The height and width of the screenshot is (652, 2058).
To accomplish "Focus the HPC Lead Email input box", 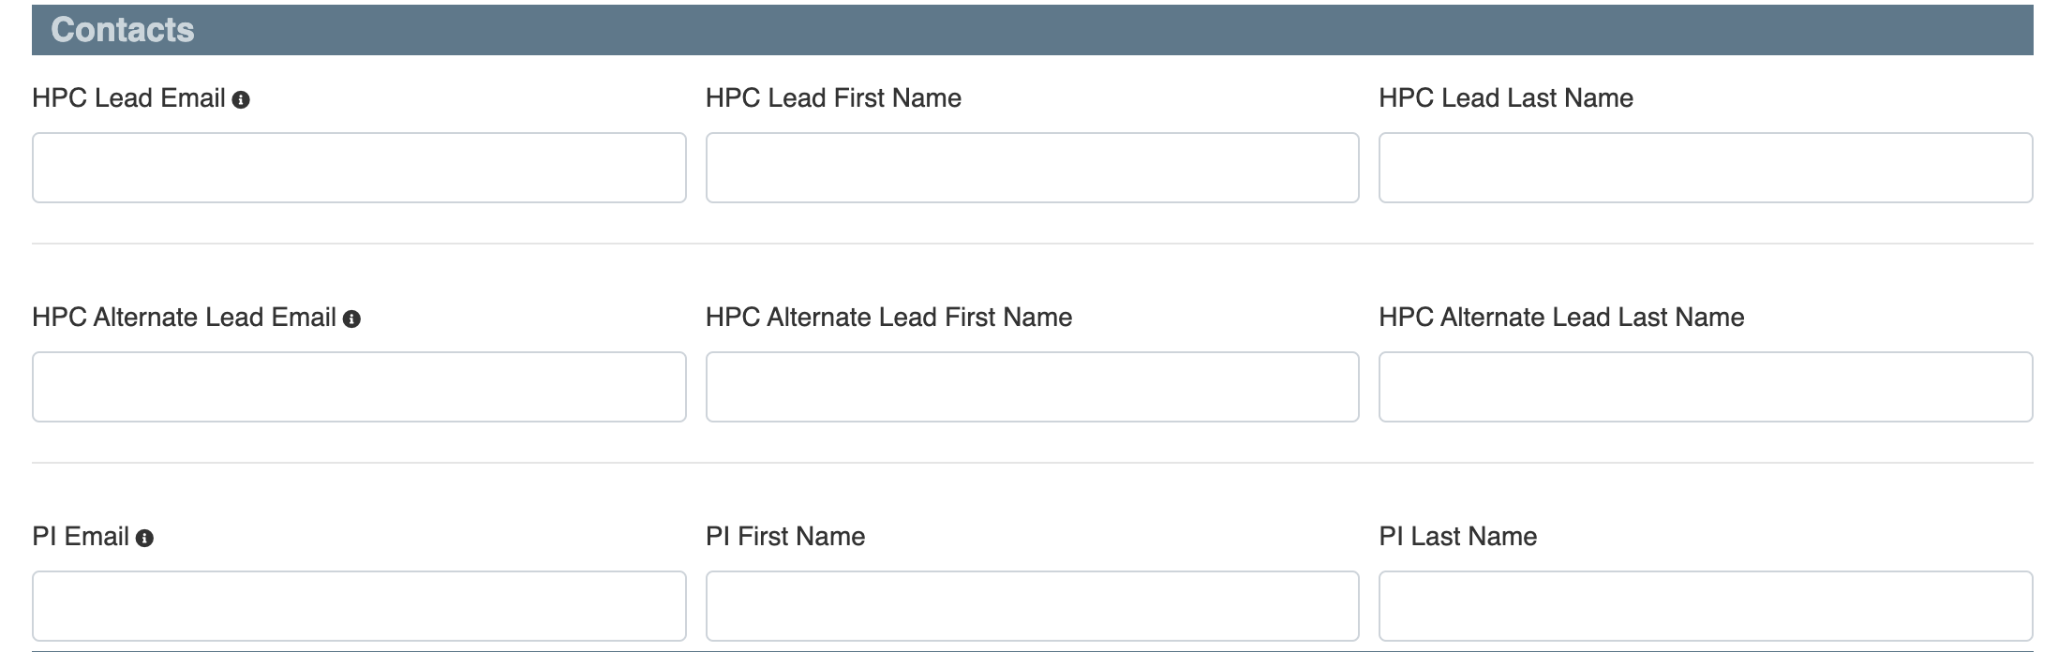I will 359,168.
